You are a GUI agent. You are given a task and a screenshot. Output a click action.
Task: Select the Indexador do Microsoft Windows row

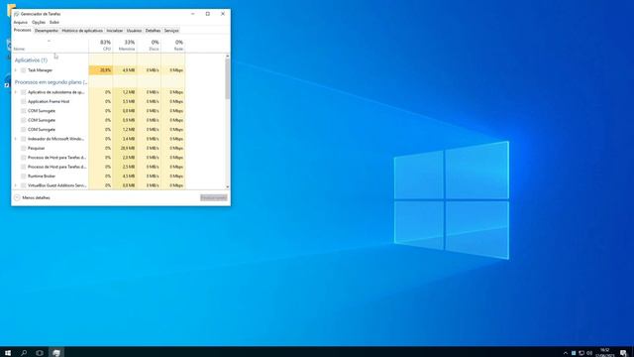click(99, 139)
